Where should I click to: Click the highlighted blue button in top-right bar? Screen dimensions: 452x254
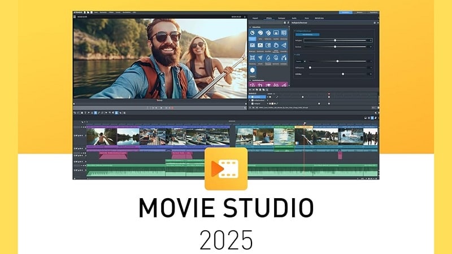point(346,12)
